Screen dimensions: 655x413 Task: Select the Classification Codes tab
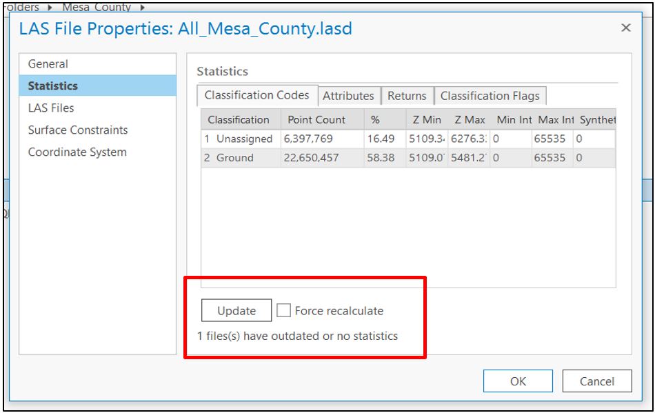[256, 97]
